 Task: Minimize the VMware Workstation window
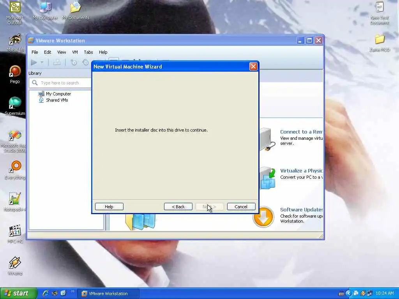click(x=300, y=40)
